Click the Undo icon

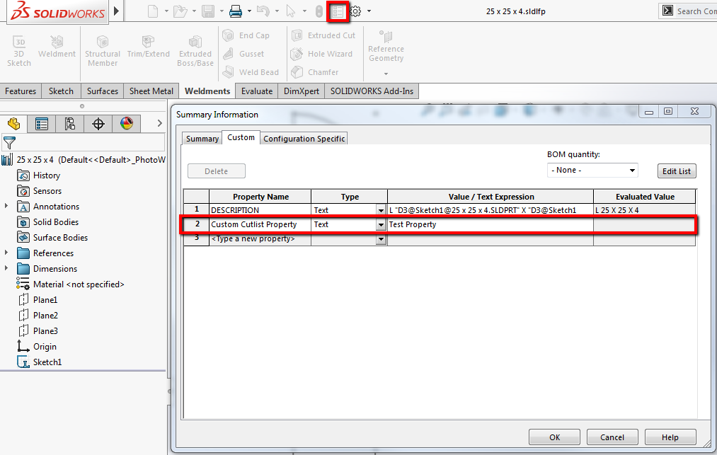point(263,11)
